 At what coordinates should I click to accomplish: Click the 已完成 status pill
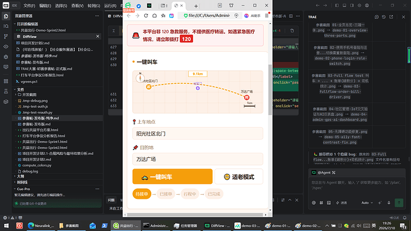[214, 194]
